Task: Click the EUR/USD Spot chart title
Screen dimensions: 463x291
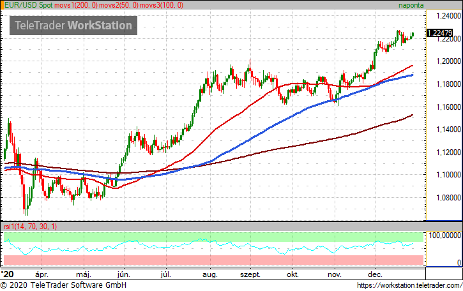Action: click(29, 5)
